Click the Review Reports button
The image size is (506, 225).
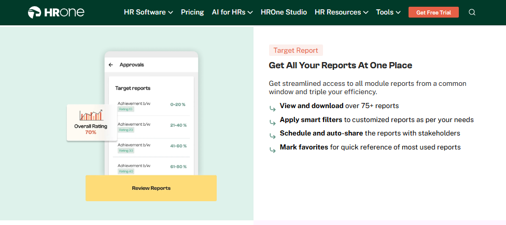[151, 188]
